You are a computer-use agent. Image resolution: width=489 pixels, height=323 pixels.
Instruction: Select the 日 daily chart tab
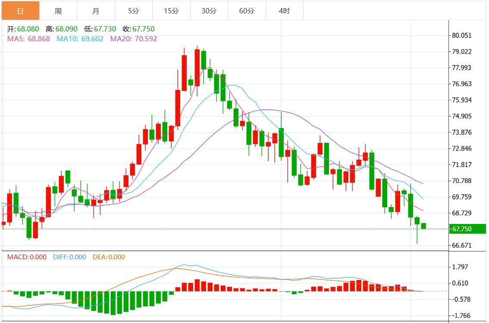click(x=21, y=11)
